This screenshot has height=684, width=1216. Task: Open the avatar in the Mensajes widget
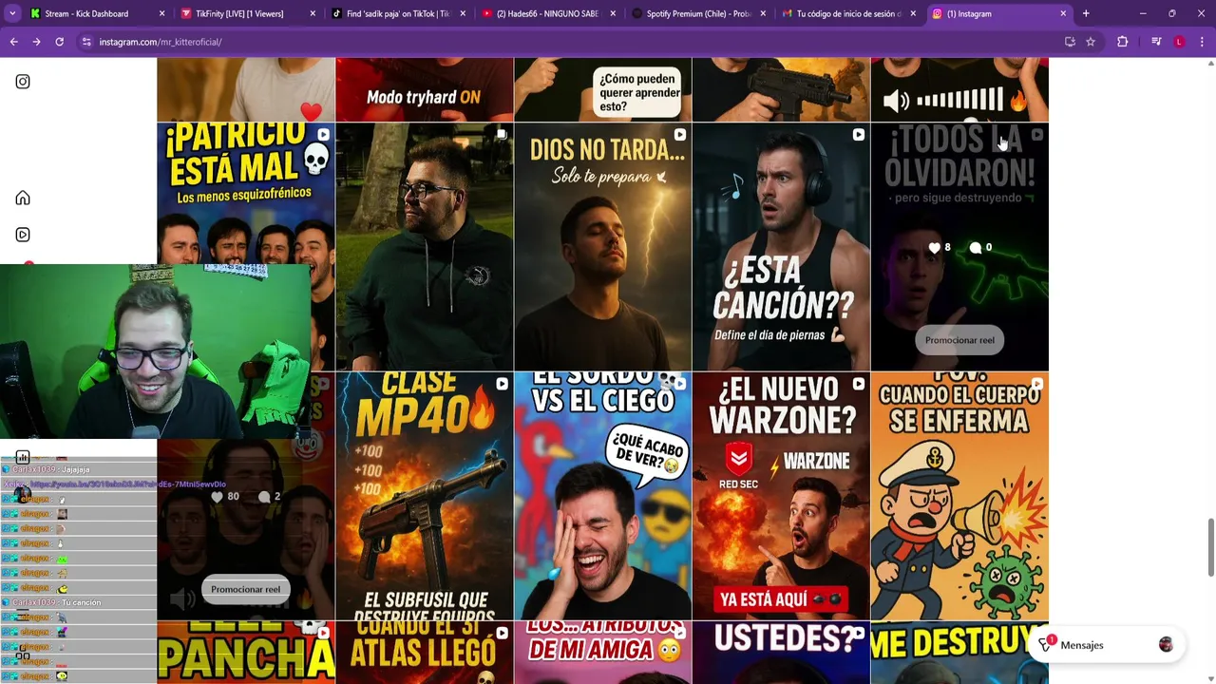coord(1166,645)
